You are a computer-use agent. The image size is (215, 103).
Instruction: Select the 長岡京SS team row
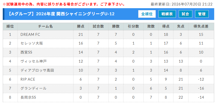(x=108, y=98)
